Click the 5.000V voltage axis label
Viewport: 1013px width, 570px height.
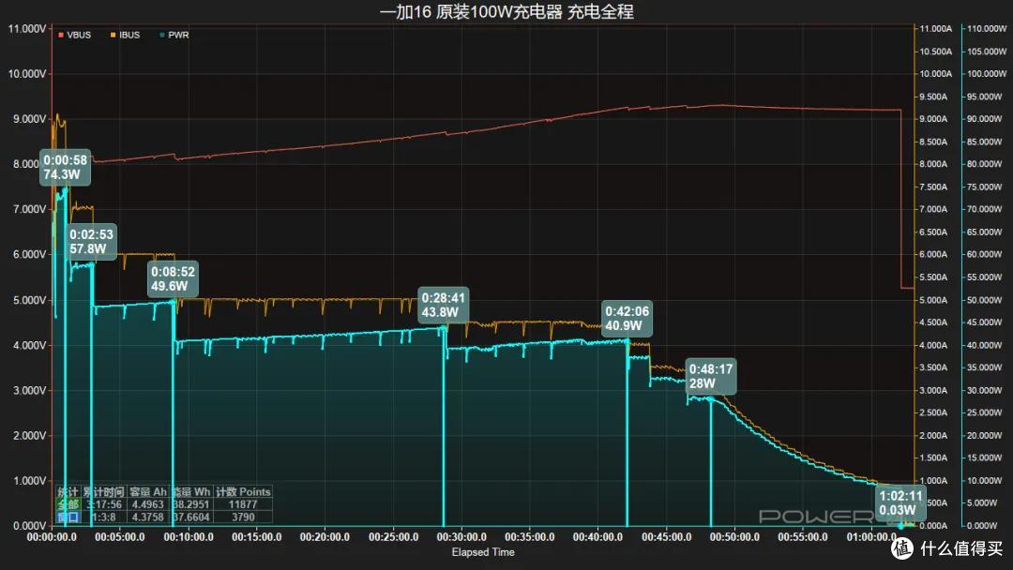[x=30, y=300]
